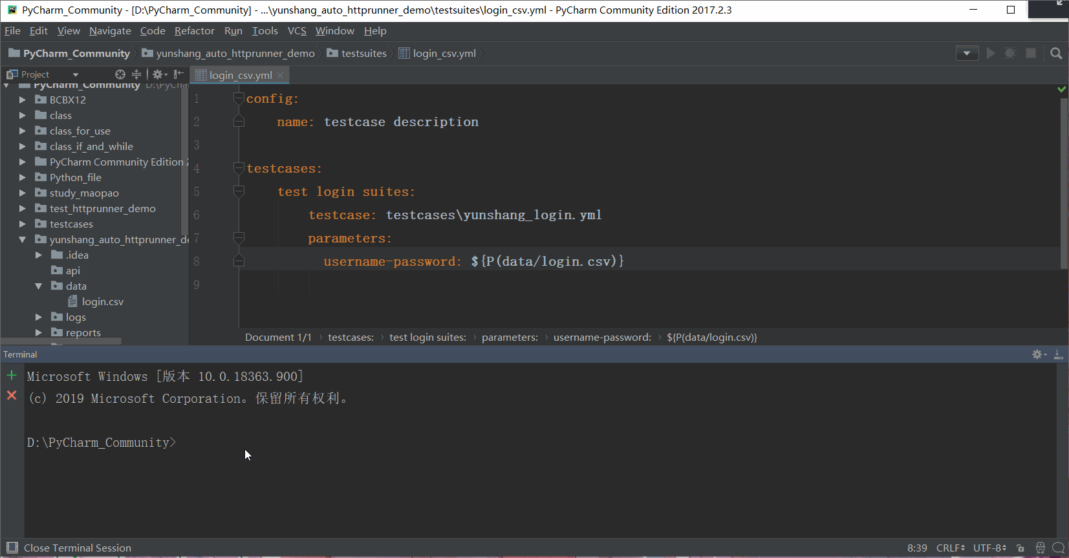The height and width of the screenshot is (558, 1069).
Task: Expand the Python_file folder
Action: 23,177
